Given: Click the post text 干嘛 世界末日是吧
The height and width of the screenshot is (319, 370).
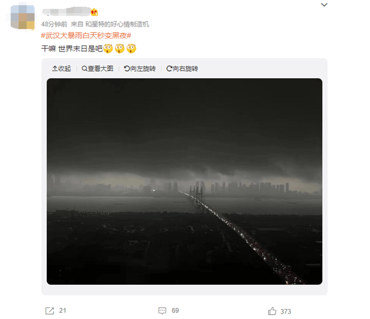Looking at the screenshot, I should (72, 48).
